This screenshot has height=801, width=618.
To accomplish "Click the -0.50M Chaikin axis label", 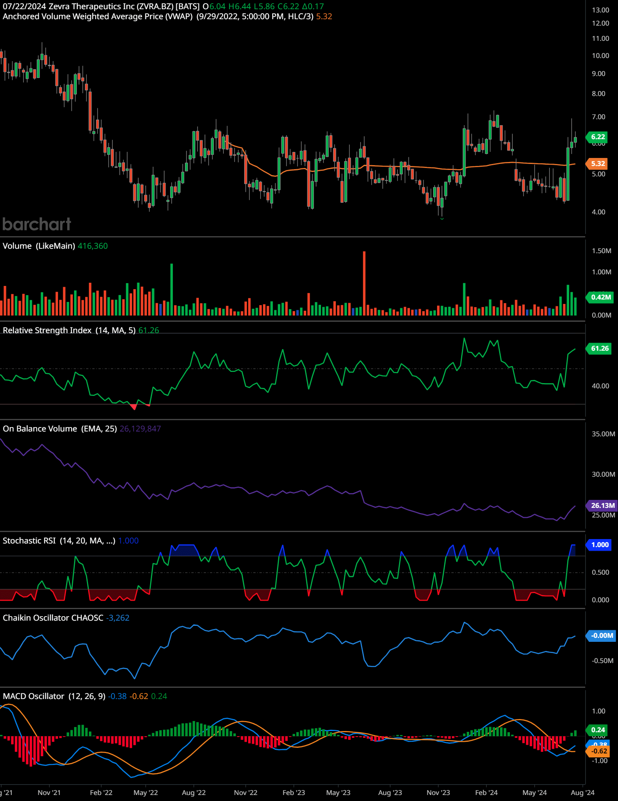I will pos(602,661).
